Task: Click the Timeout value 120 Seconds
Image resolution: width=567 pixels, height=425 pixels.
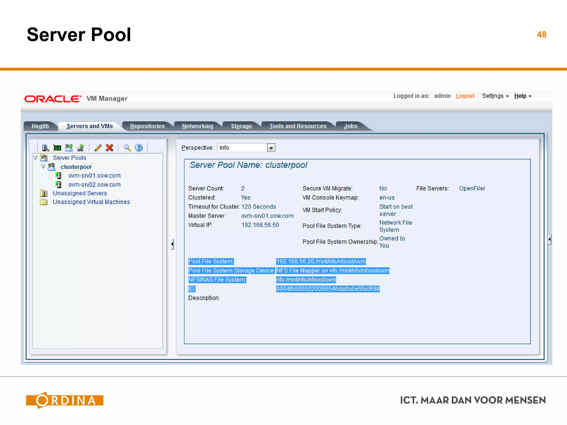Action: pos(259,207)
